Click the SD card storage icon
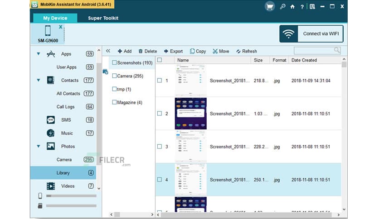 (x=40, y=206)
